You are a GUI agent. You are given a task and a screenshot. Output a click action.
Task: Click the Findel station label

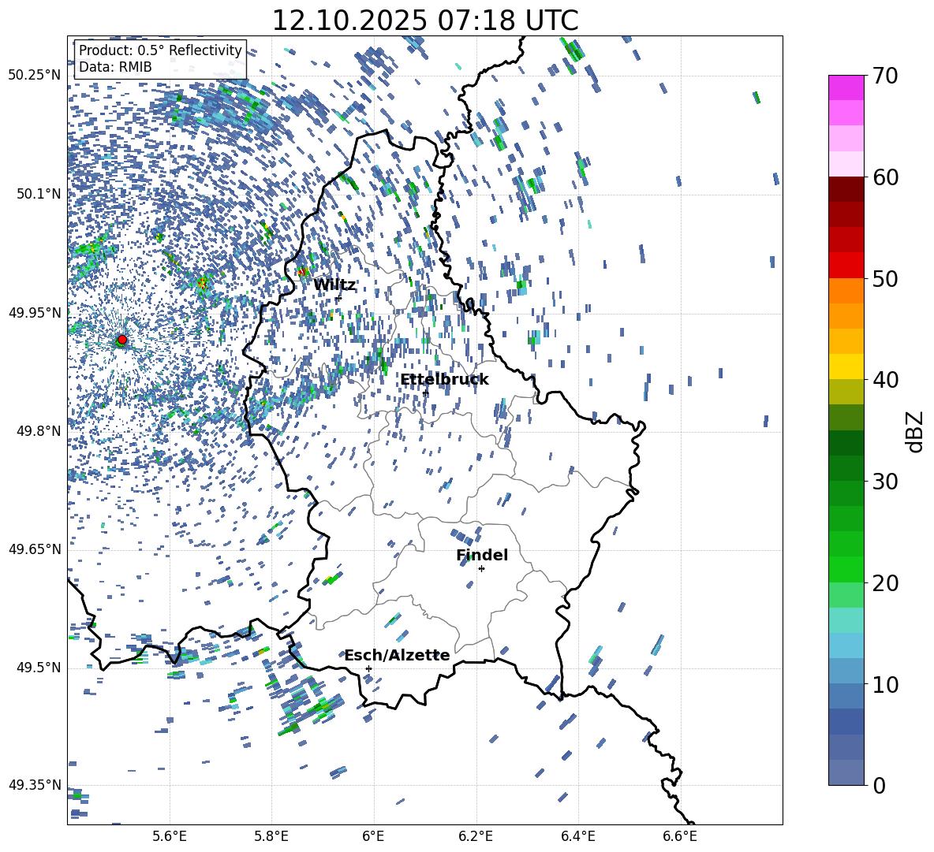(482, 555)
